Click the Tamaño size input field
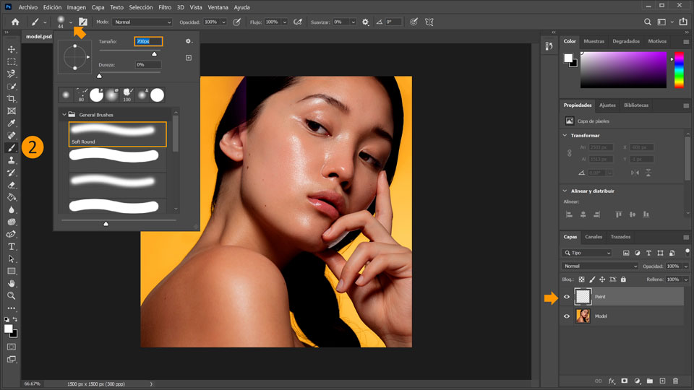Image resolution: width=694 pixels, height=390 pixels. click(148, 42)
